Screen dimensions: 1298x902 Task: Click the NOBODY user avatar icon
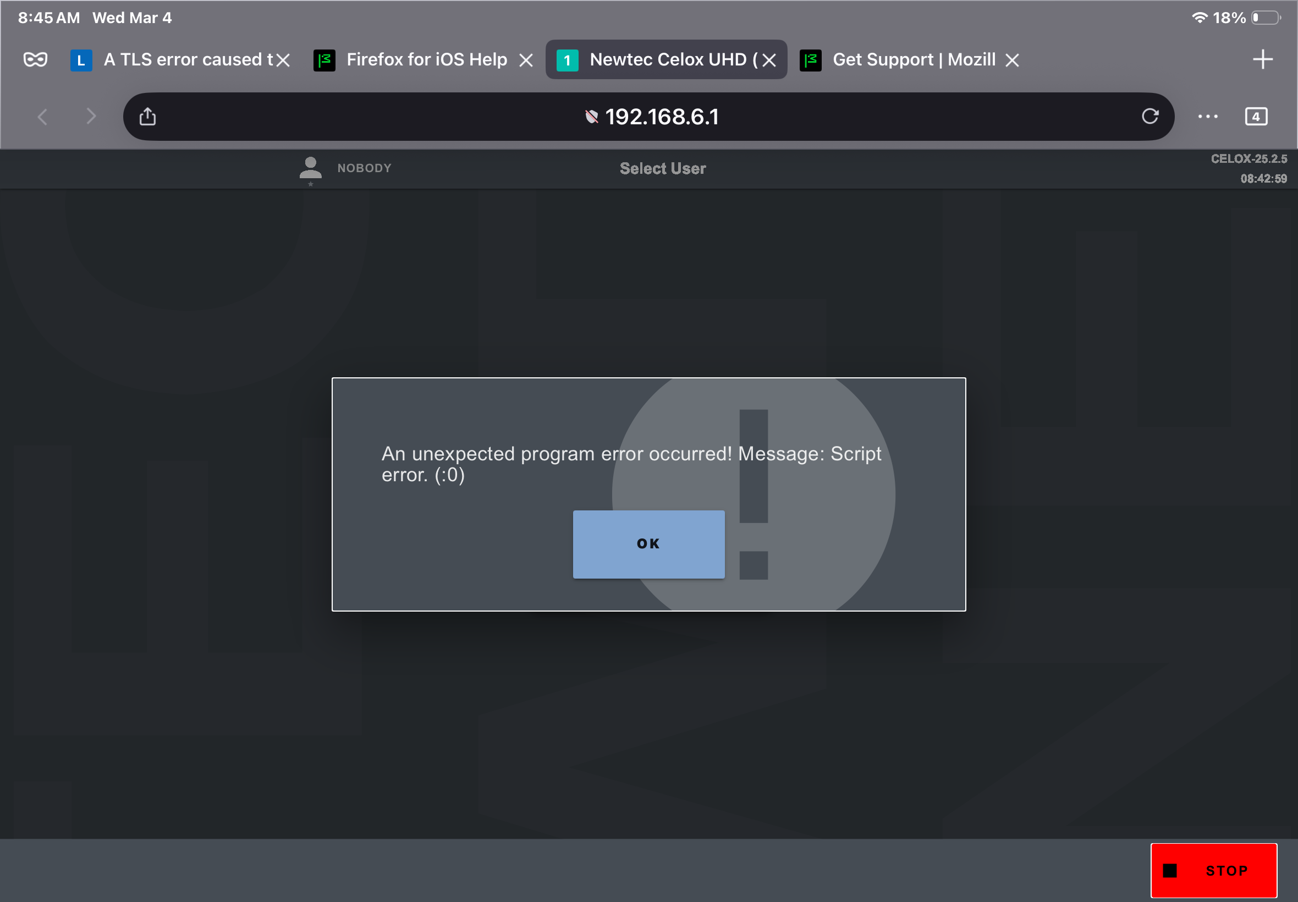pos(310,168)
